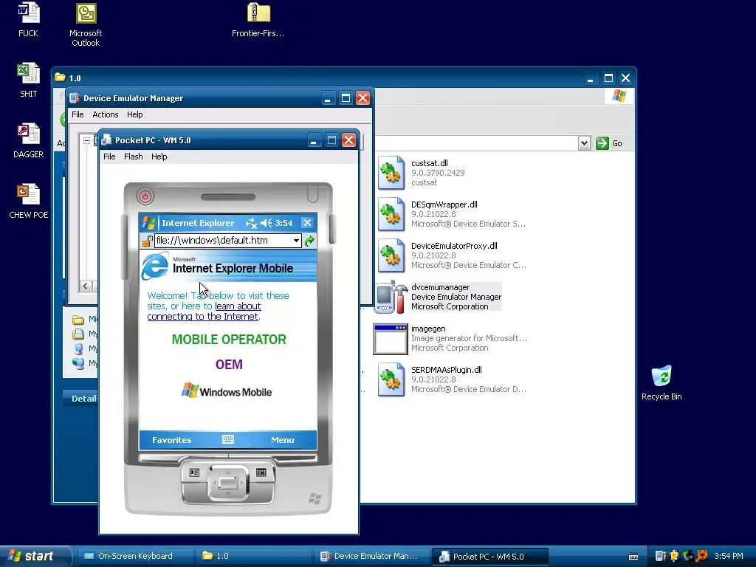Viewport: 756px width, 567px height.
Task: Open Microsoft Outlook desktop icon
Action: 86,25
